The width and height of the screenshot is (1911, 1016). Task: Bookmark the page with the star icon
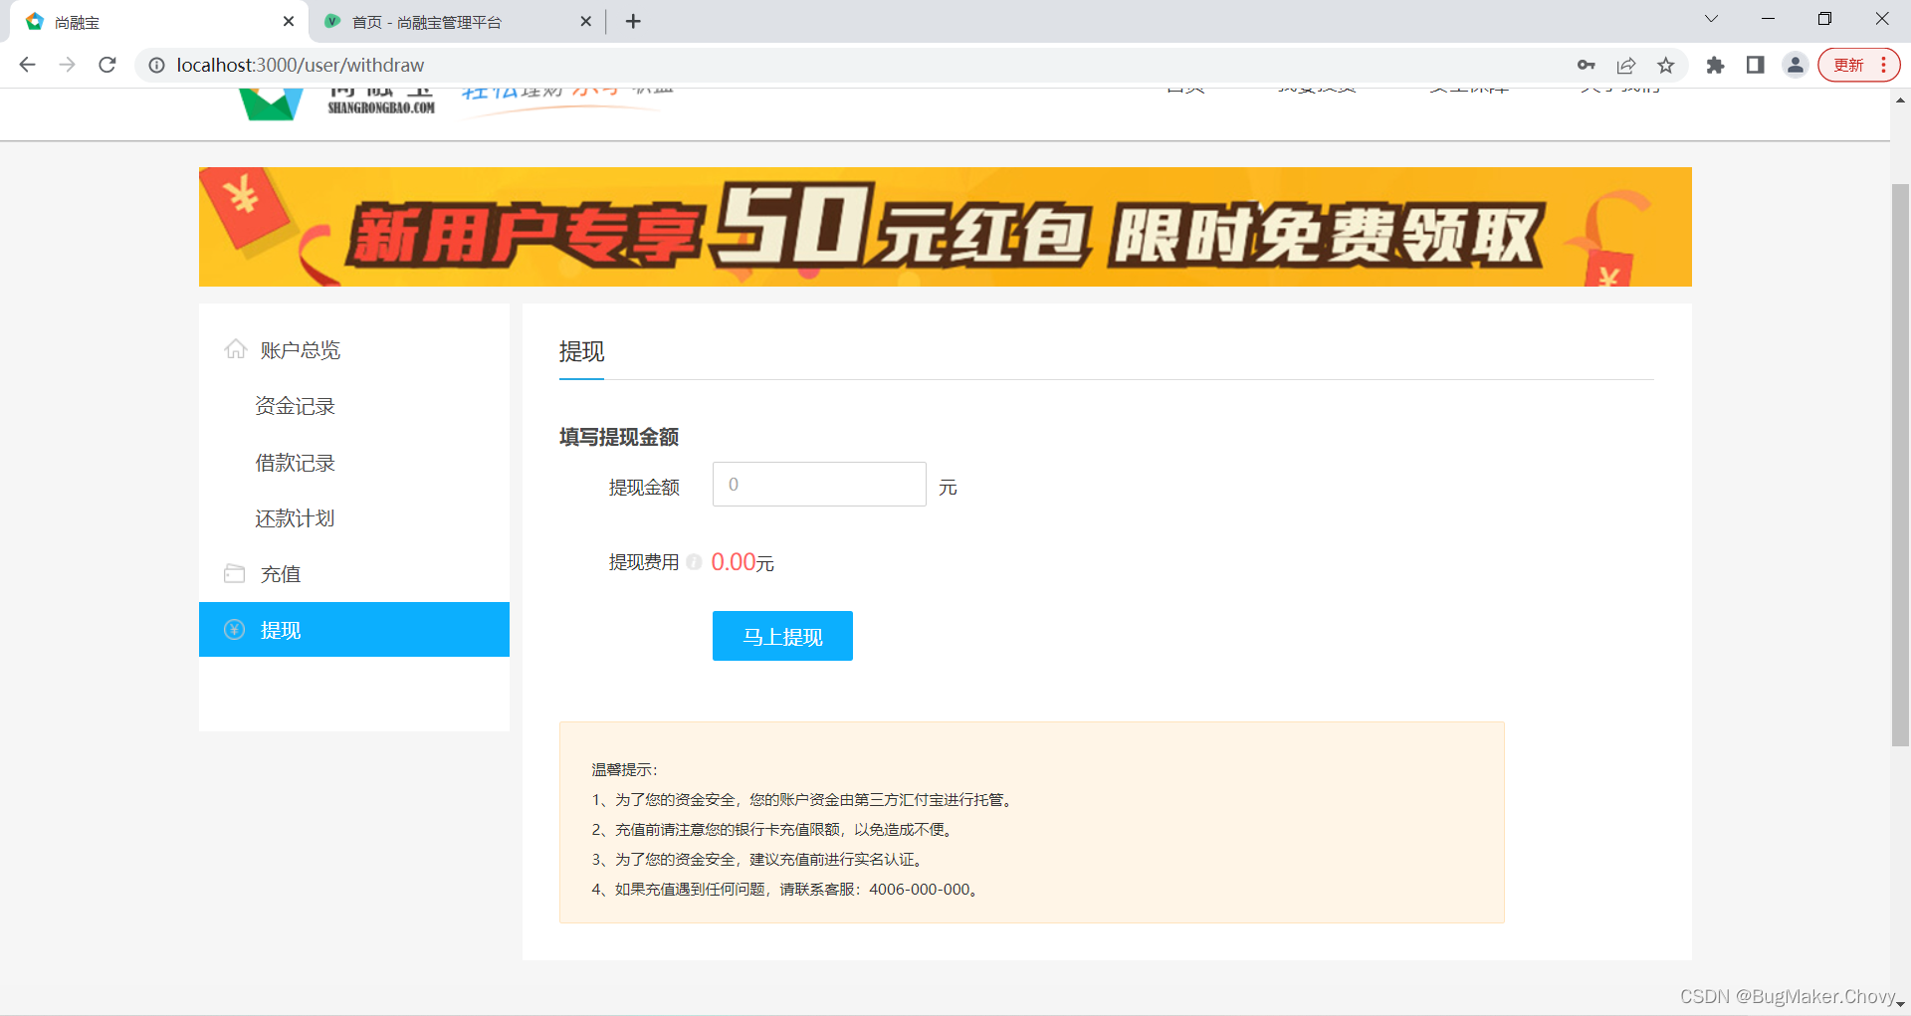pyautogui.click(x=1666, y=65)
